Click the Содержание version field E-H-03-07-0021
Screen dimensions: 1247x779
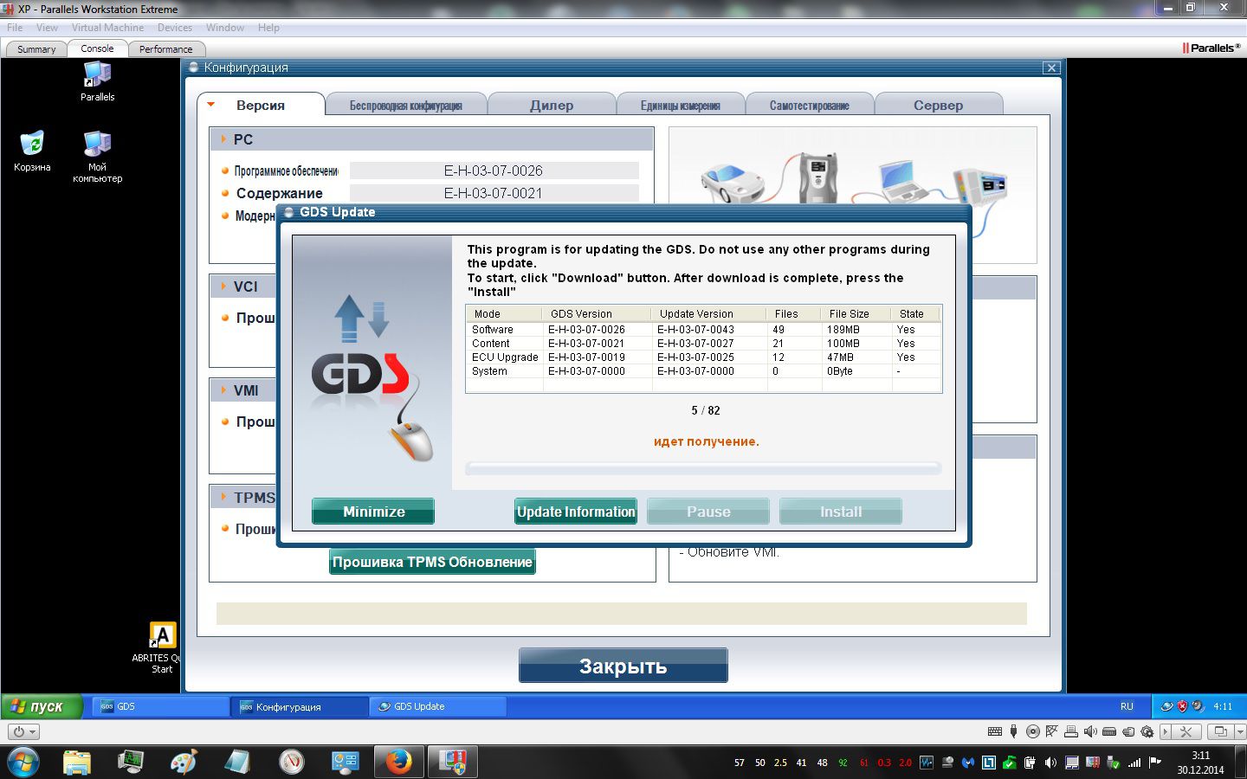pyautogui.click(x=494, y=193)
